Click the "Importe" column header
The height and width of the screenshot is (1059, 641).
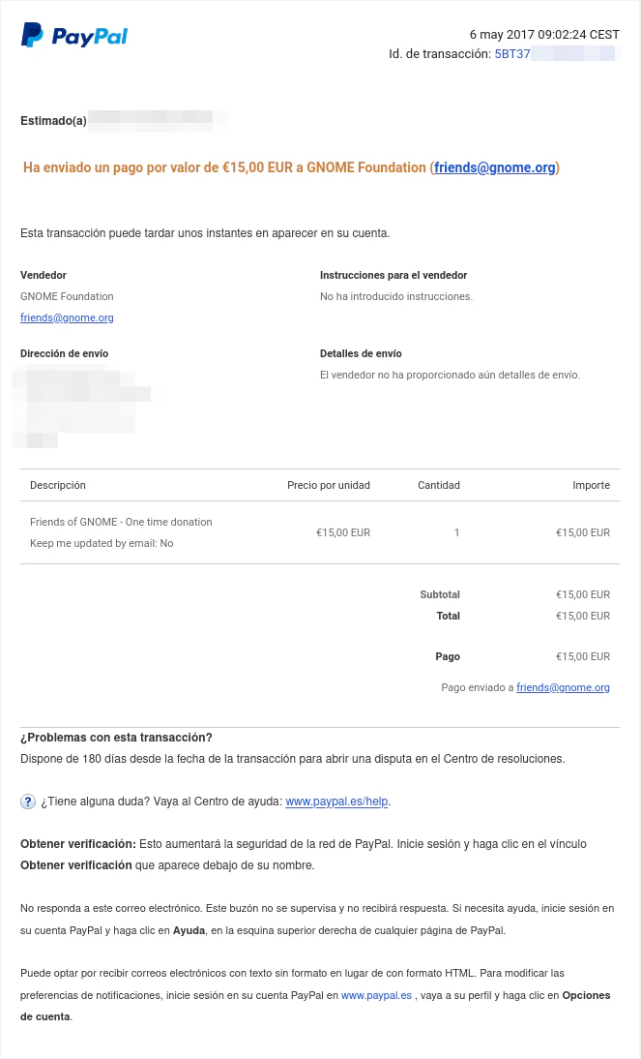coord(591,485)
